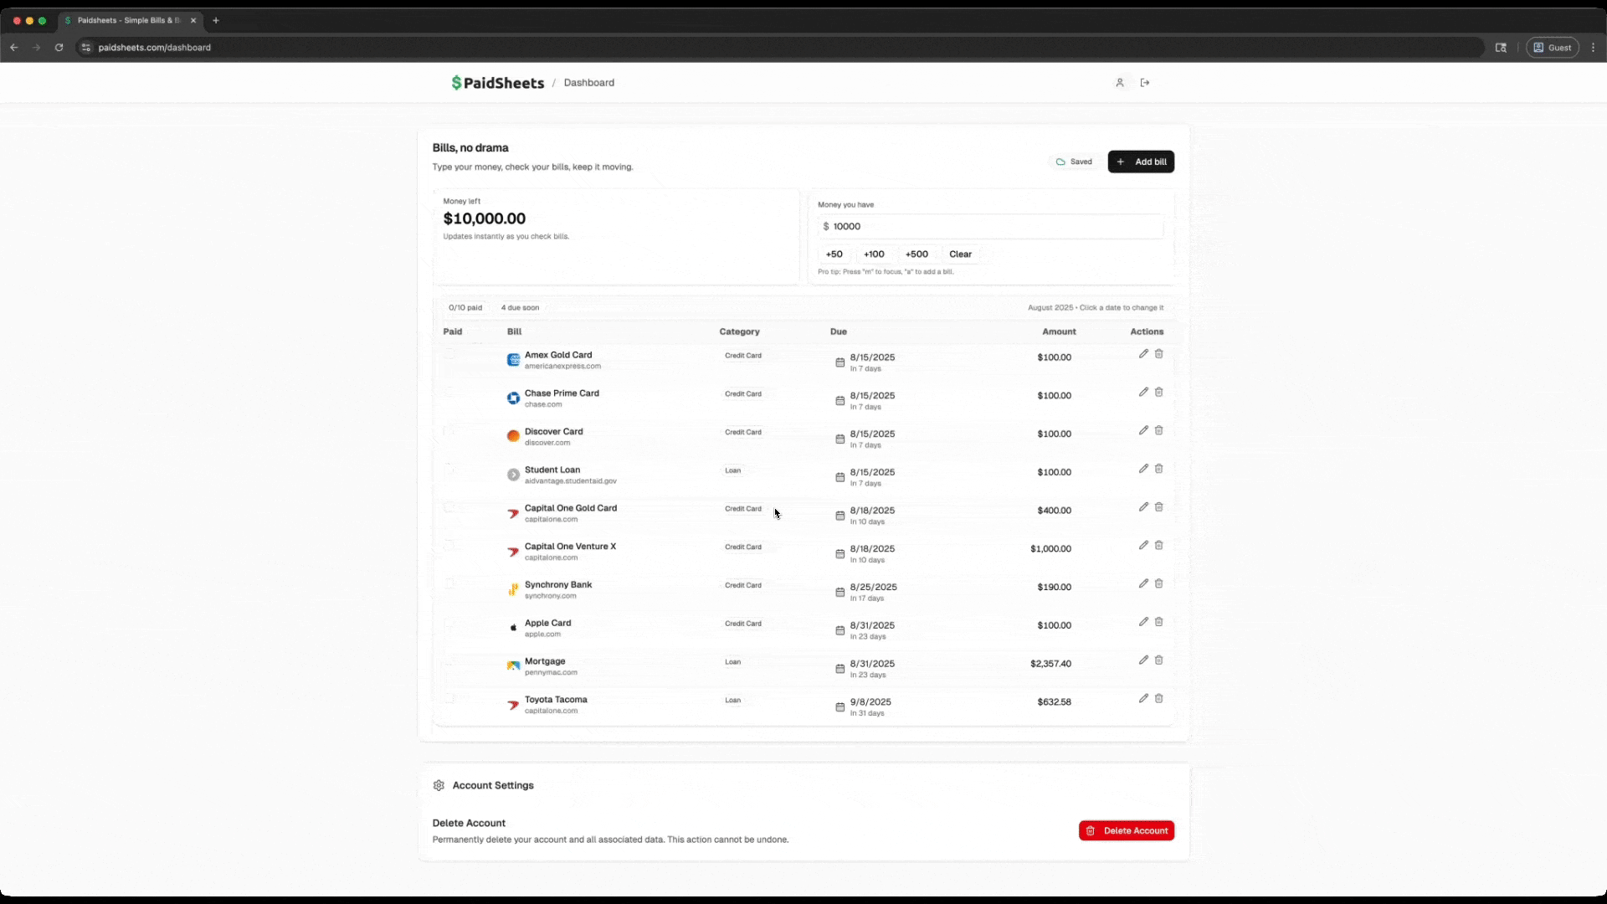Click the 0/10 paid badge
This screenshot has height=904, width=1607.
tap(465, 308)
